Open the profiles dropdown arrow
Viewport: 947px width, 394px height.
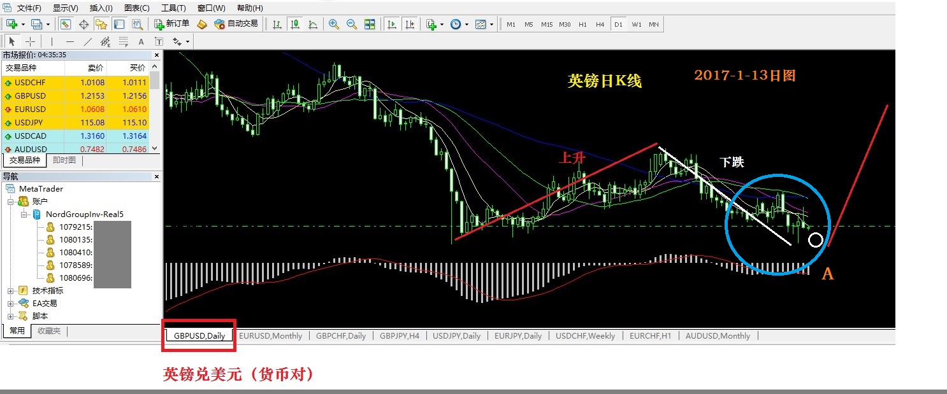pos(48,24)
